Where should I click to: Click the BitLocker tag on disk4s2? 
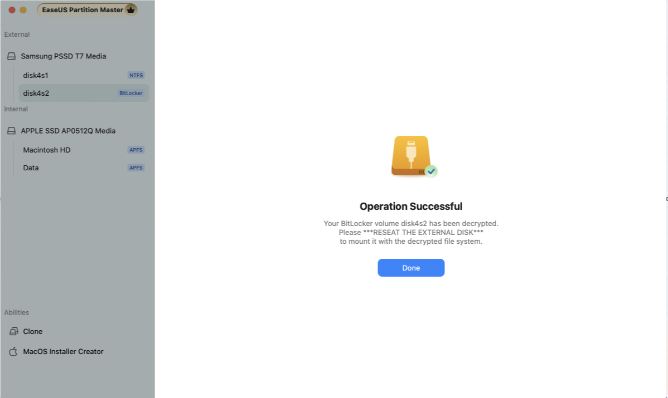click(131, 93)
